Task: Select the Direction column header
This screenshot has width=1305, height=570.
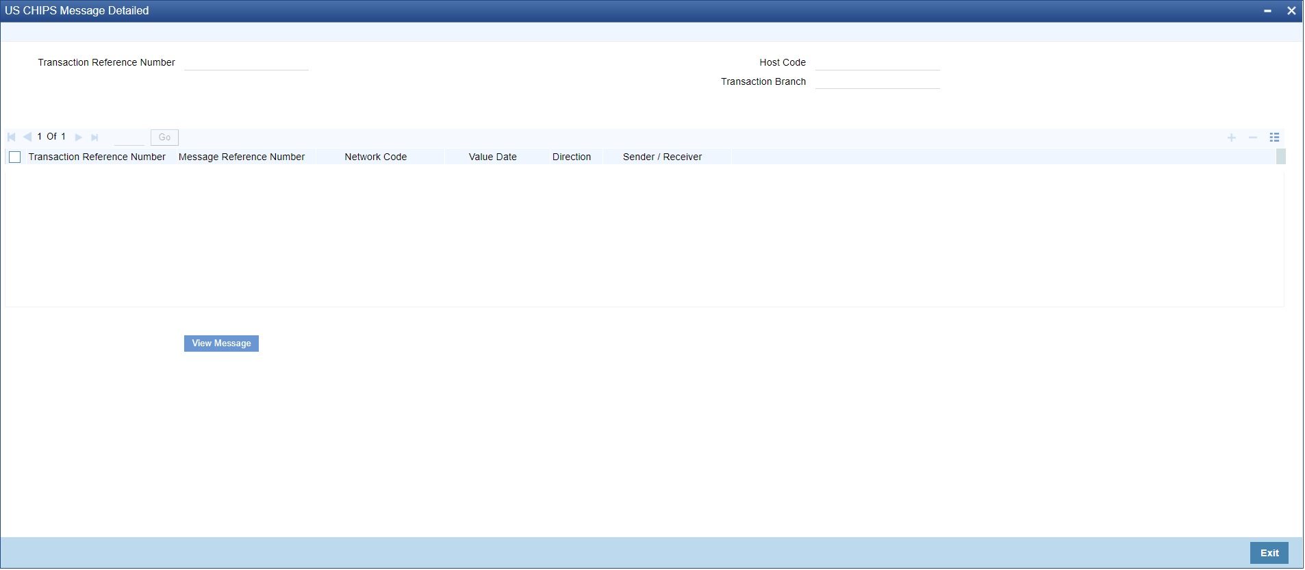Action: 572,157
